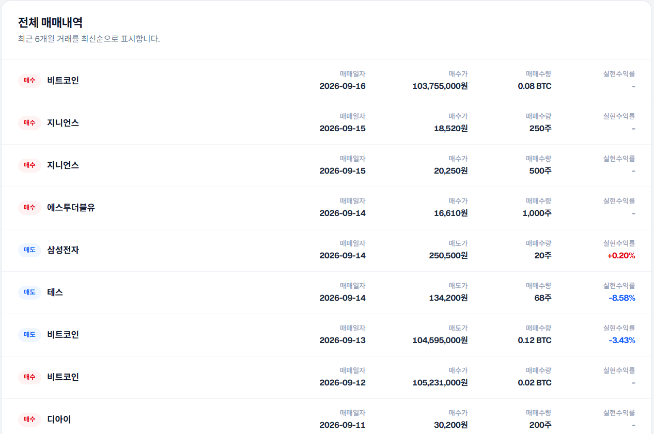Select the quantity 68주
The height and width of the screenshot is (434, 654).
pos(543,298)
